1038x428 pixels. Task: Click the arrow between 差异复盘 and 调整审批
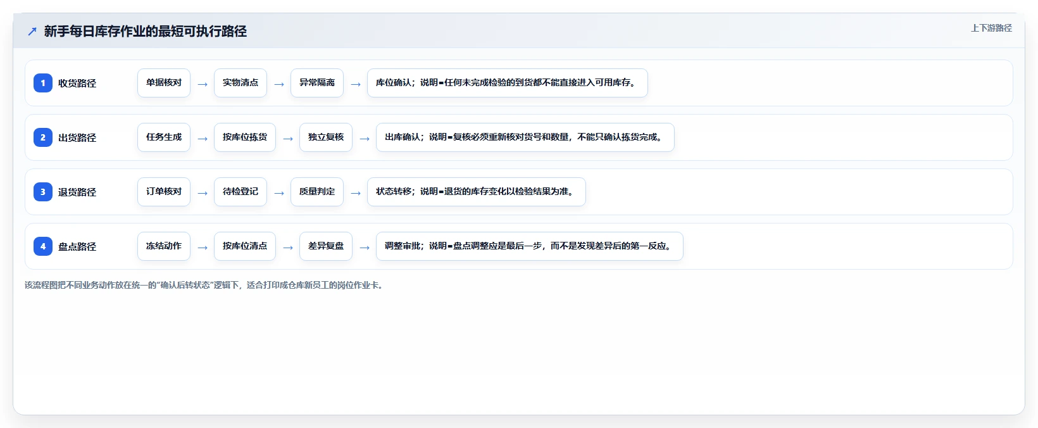pos(365,248)
